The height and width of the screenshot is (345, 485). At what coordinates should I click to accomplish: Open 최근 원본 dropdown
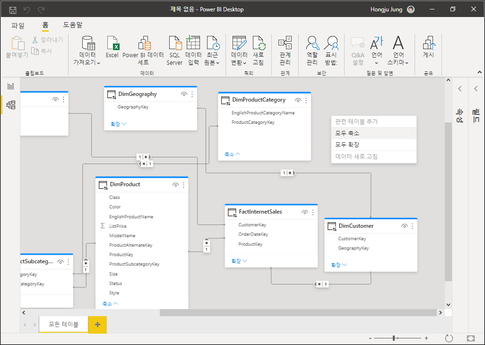click(x=212, y=50)
